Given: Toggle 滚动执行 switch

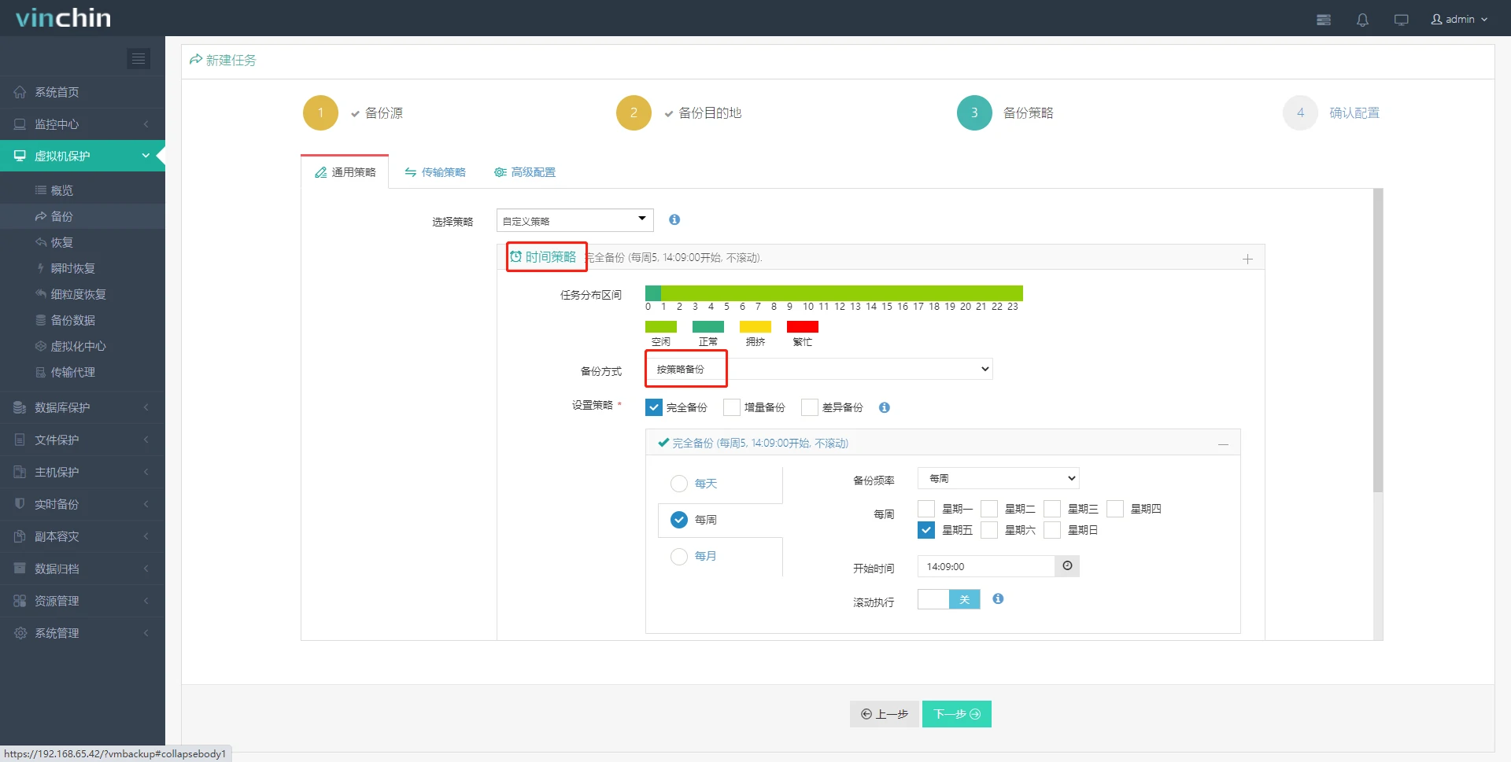Looking at the screenshot, I should pyautogui.click(x=949, y=599).
